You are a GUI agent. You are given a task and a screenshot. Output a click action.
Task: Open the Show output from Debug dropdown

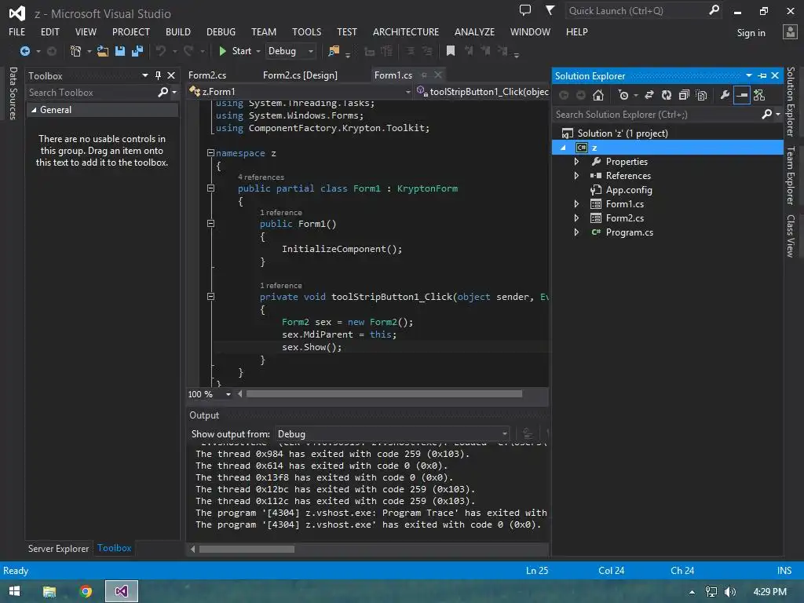(393, 434)
